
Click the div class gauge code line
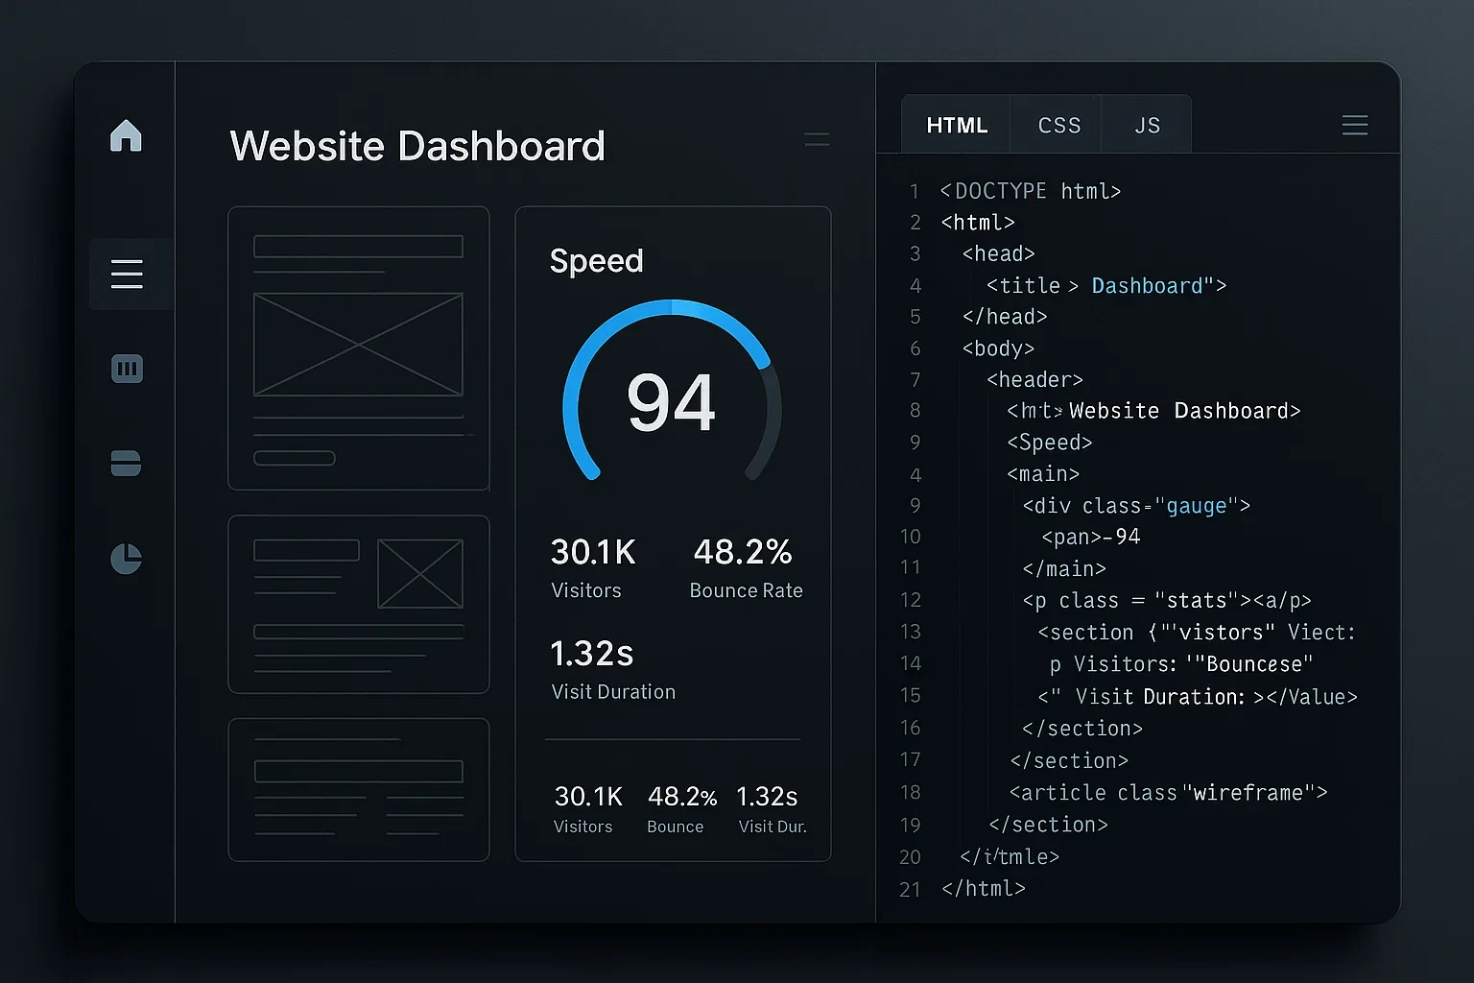coord(1136,506)
